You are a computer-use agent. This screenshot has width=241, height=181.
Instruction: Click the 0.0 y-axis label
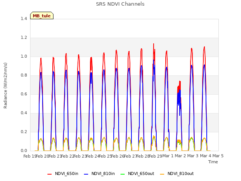[24, 150]
